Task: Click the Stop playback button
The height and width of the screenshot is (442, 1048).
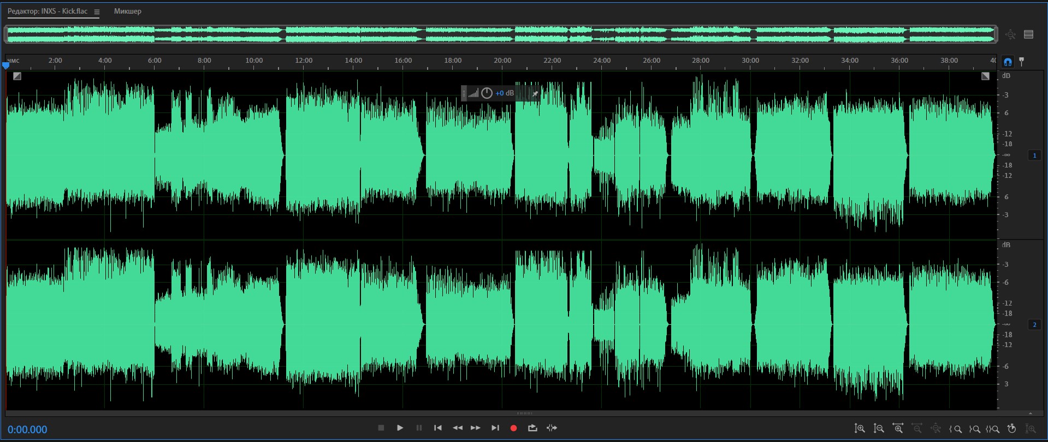Action: pos(381,428)
